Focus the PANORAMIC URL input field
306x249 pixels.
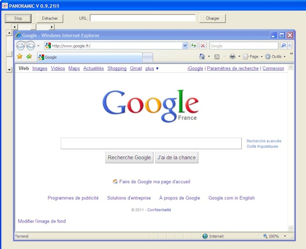[143, 18]
